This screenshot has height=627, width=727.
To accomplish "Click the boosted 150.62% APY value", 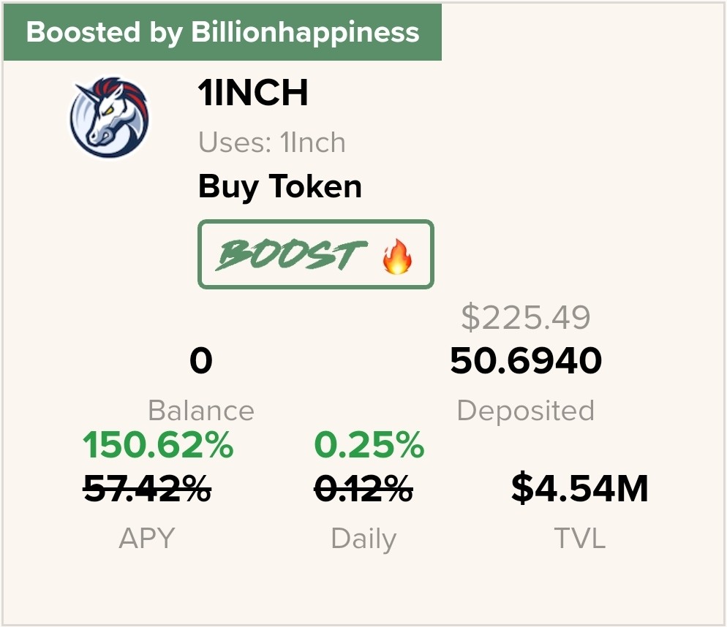I will coord(158,444).
